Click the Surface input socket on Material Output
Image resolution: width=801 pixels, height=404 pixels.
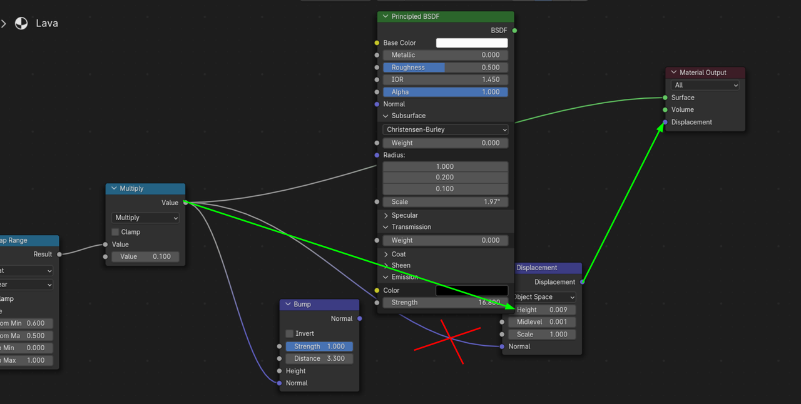[665, 98]
